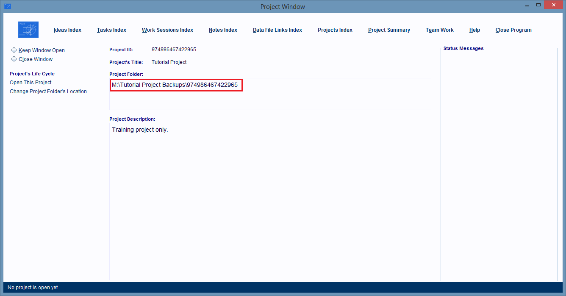This screenshot has height=296, width=566.
Task: Open the Tasks Index menu
Action: pos(111,30)
